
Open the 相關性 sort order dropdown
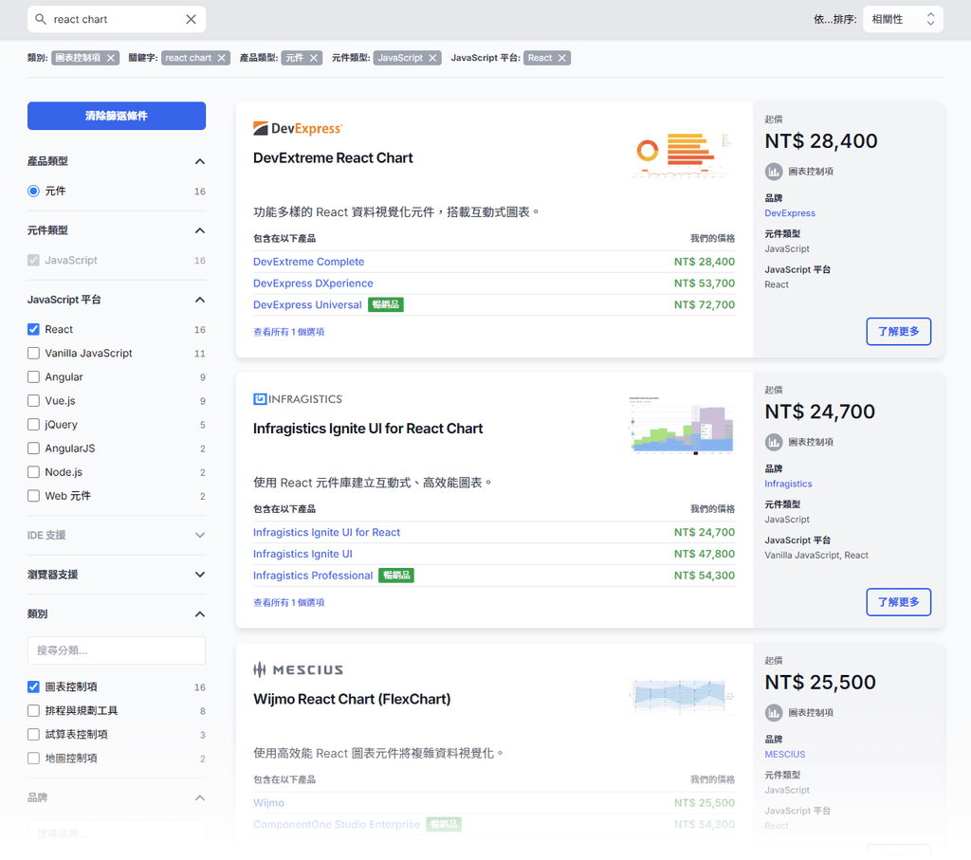pyautogui.click(x=903, y=19)
